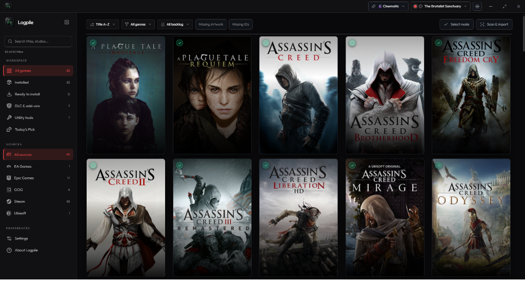Toggle checkmark on A Plague Tale Innocence cover
525x281 pixels.
pos(93,43)
